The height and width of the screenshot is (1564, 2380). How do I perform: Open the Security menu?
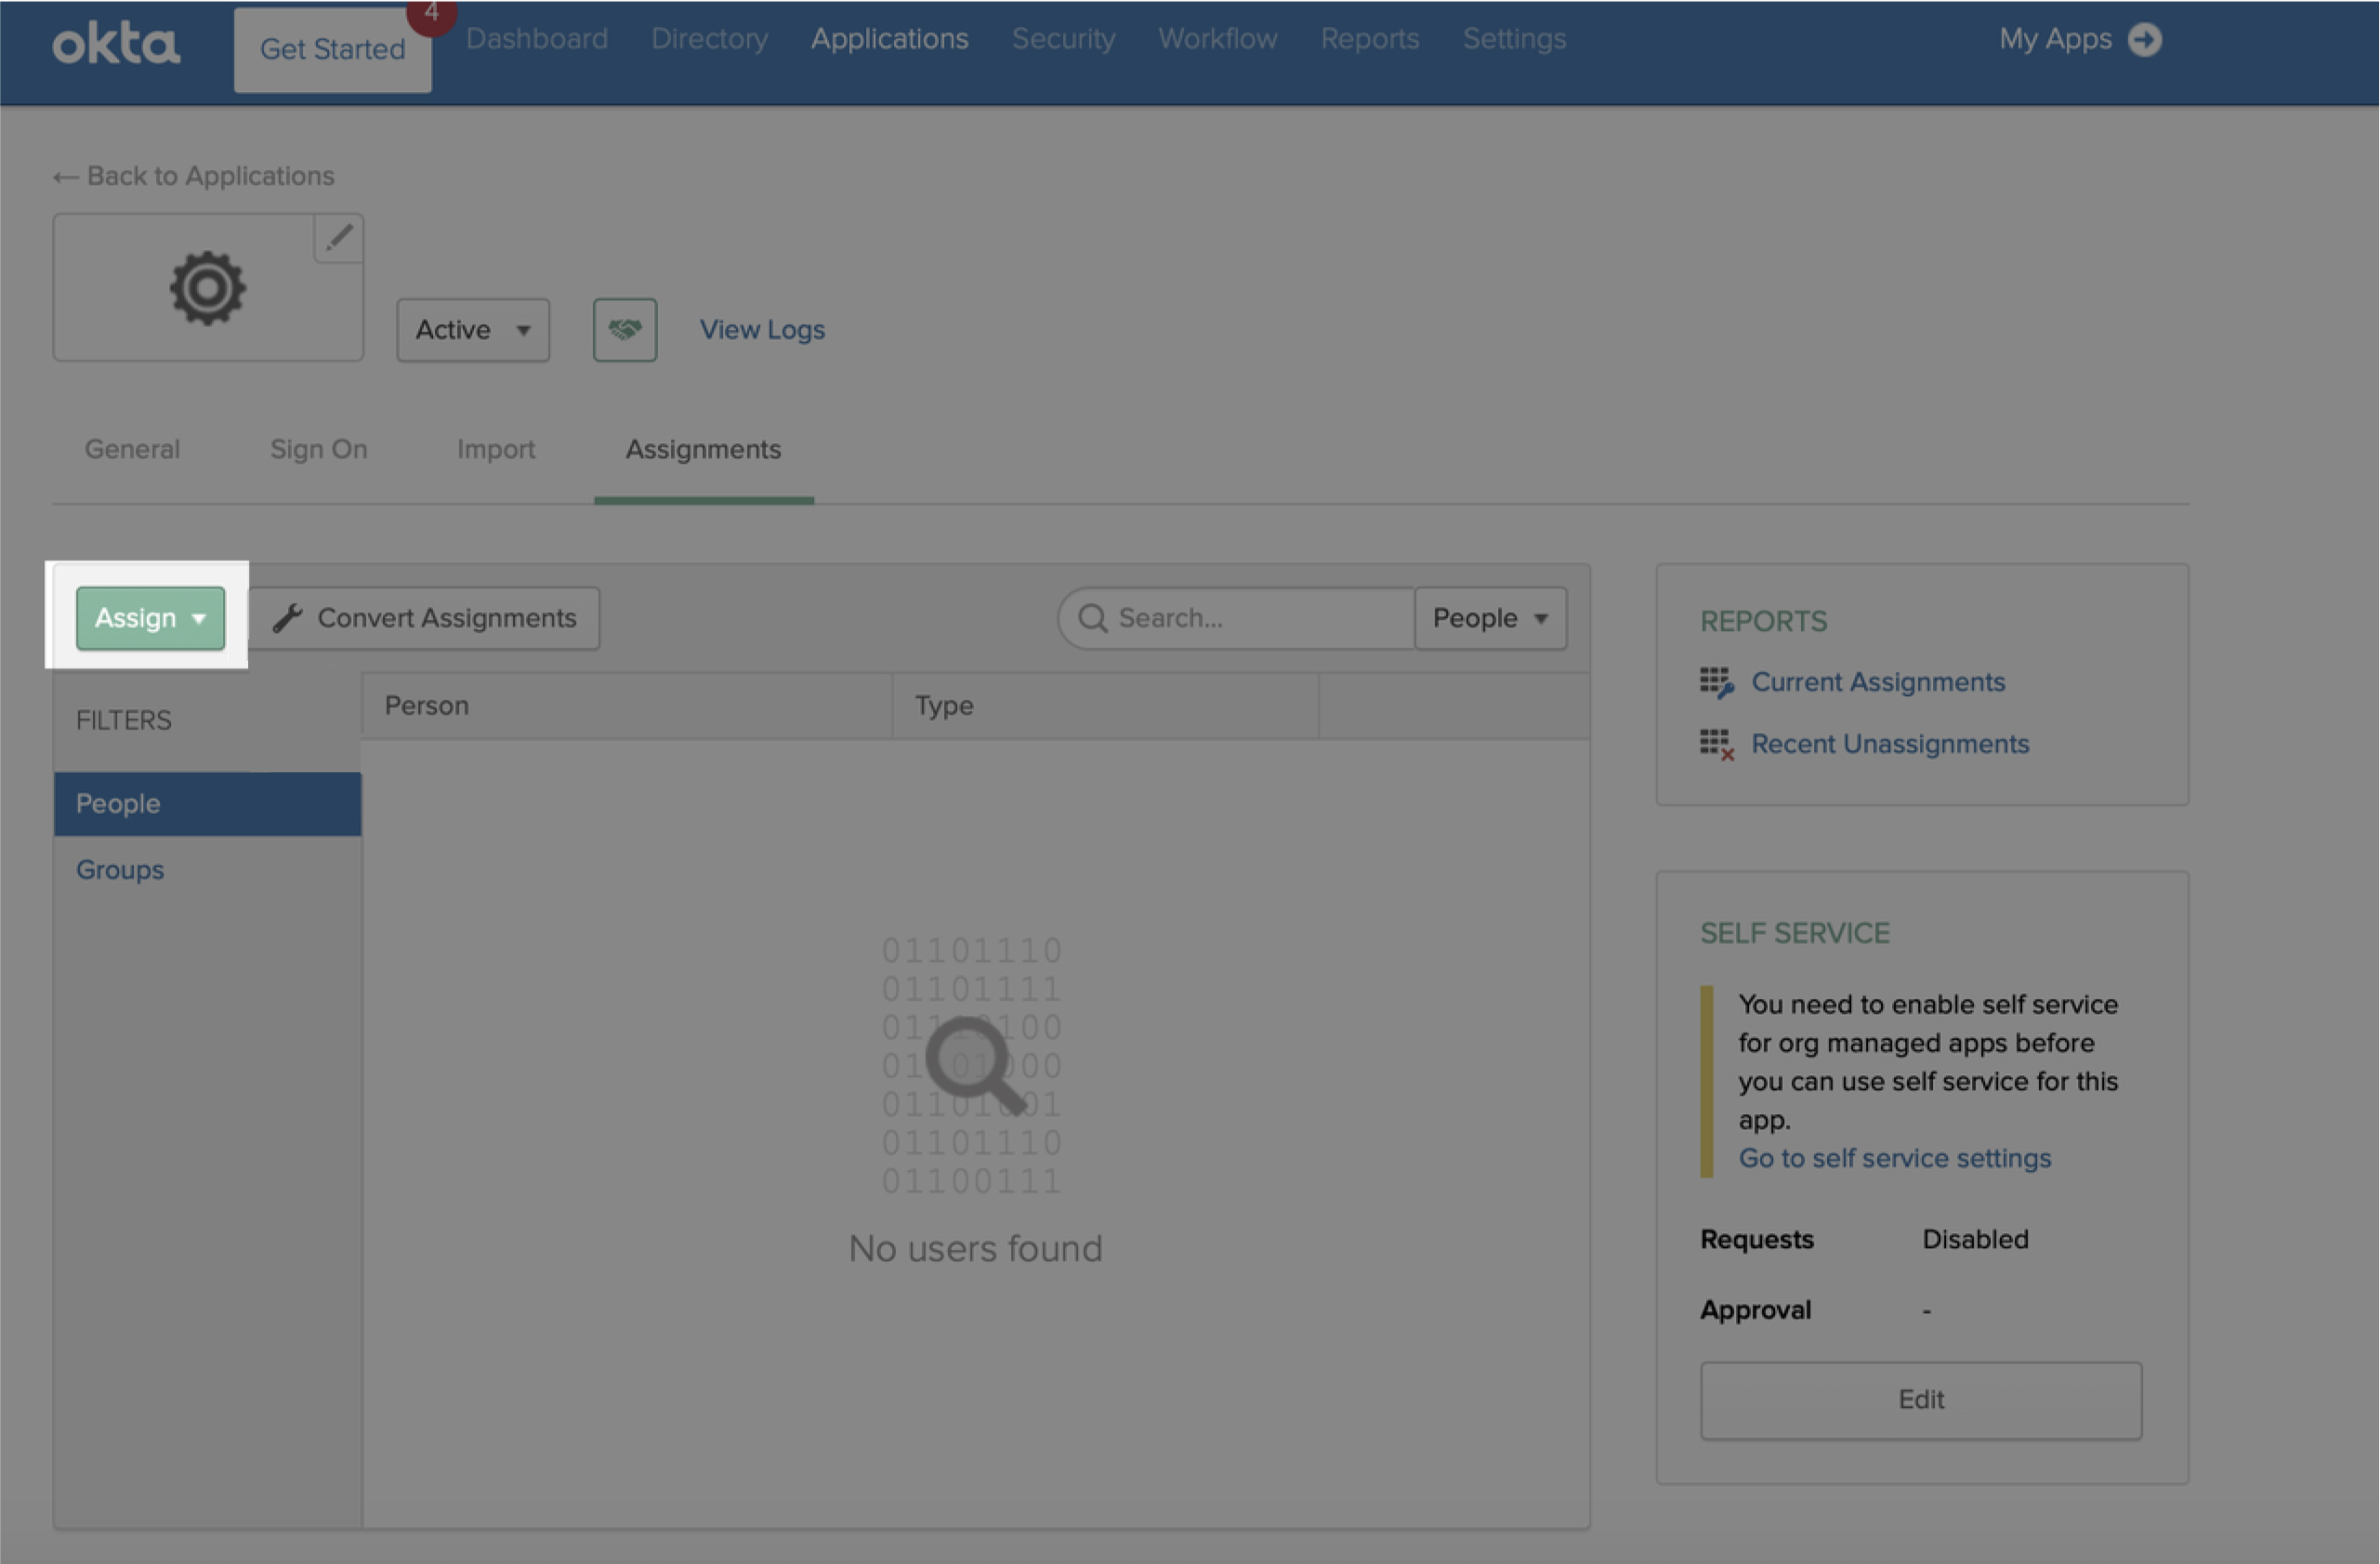click(1063, 39)
